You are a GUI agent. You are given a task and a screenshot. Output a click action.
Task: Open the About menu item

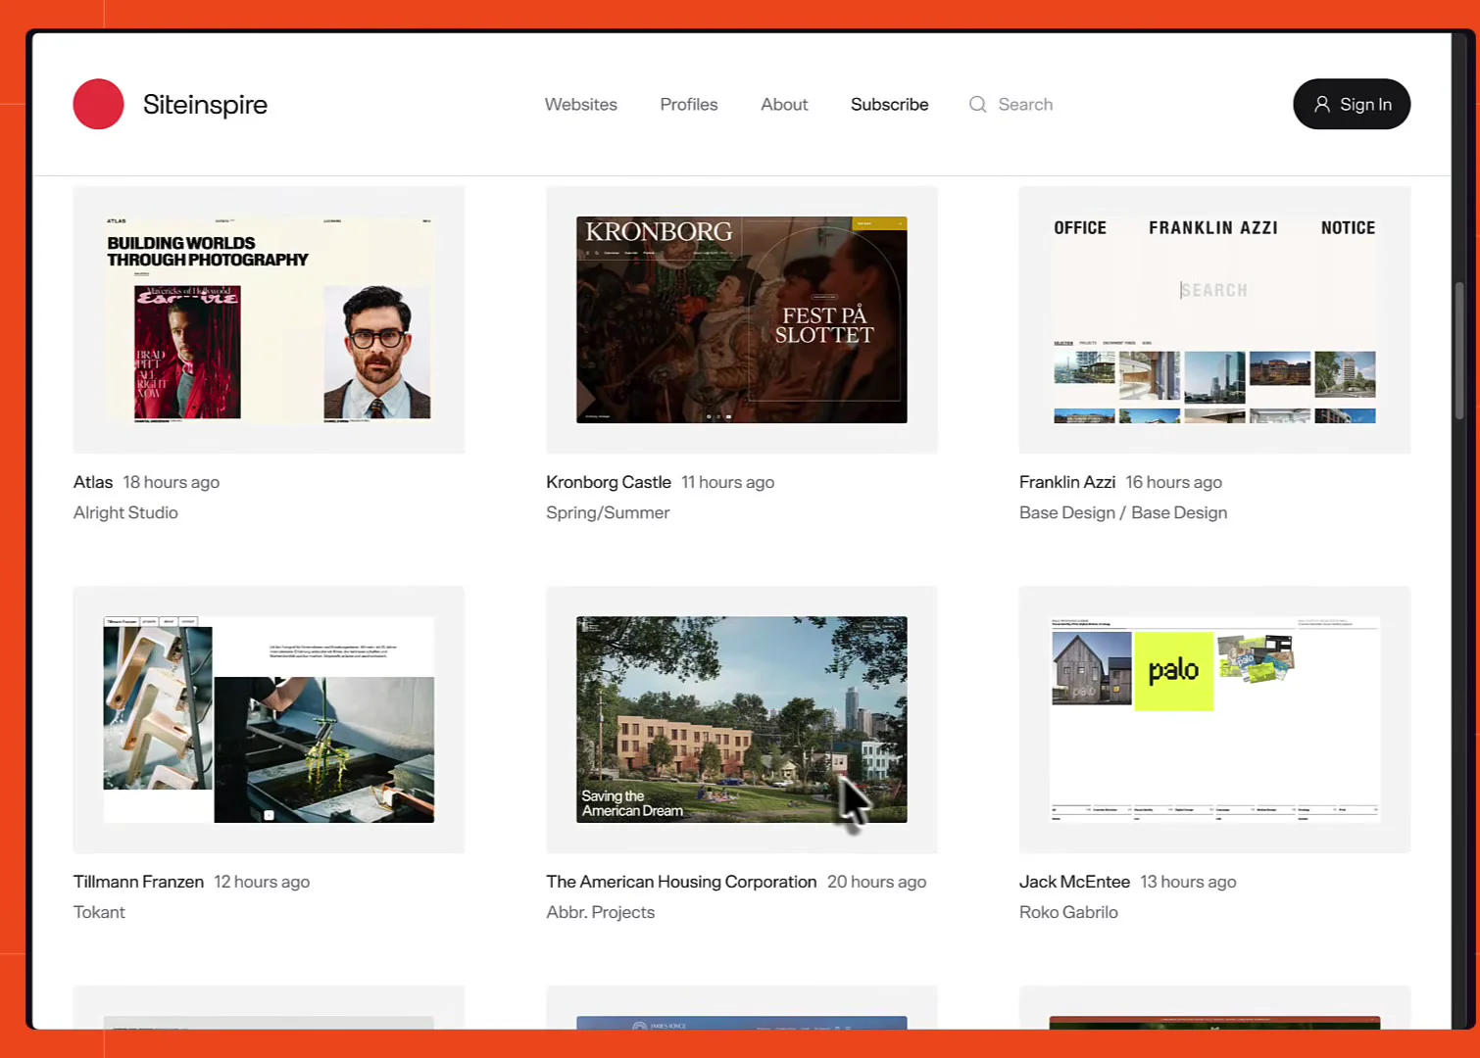click(784, 104)
